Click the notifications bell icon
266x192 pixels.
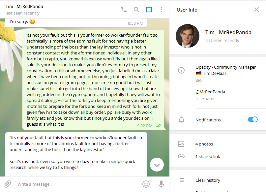[181, 120]
